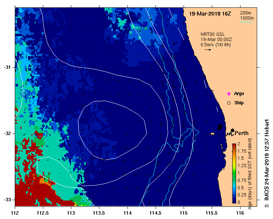
Task: Click the color bar value 1.5
Action: (241, 158)
